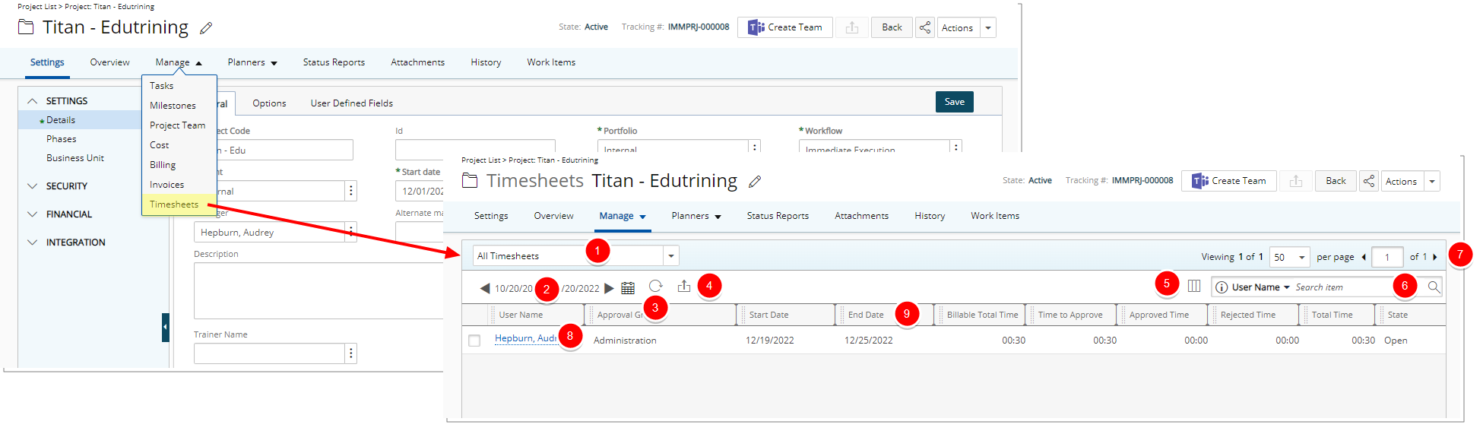
Task: Expand the Planners menu in back window
Action: (252, 62)
